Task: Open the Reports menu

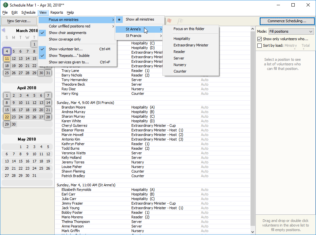Action: [x=57, y=12]
